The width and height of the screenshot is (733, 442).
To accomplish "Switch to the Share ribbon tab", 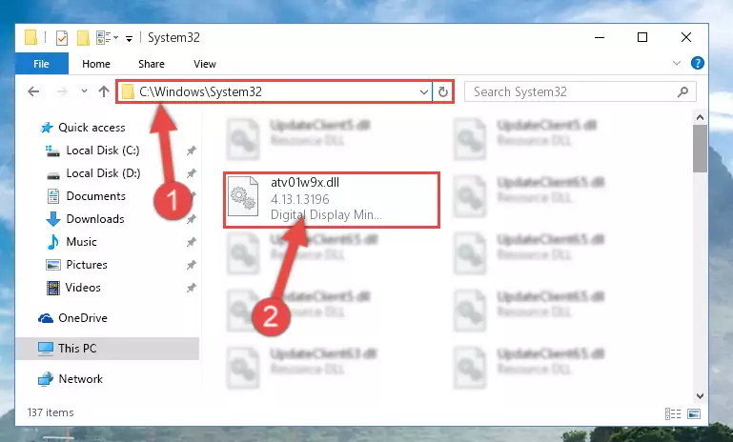I will click(x=152, y=64).
